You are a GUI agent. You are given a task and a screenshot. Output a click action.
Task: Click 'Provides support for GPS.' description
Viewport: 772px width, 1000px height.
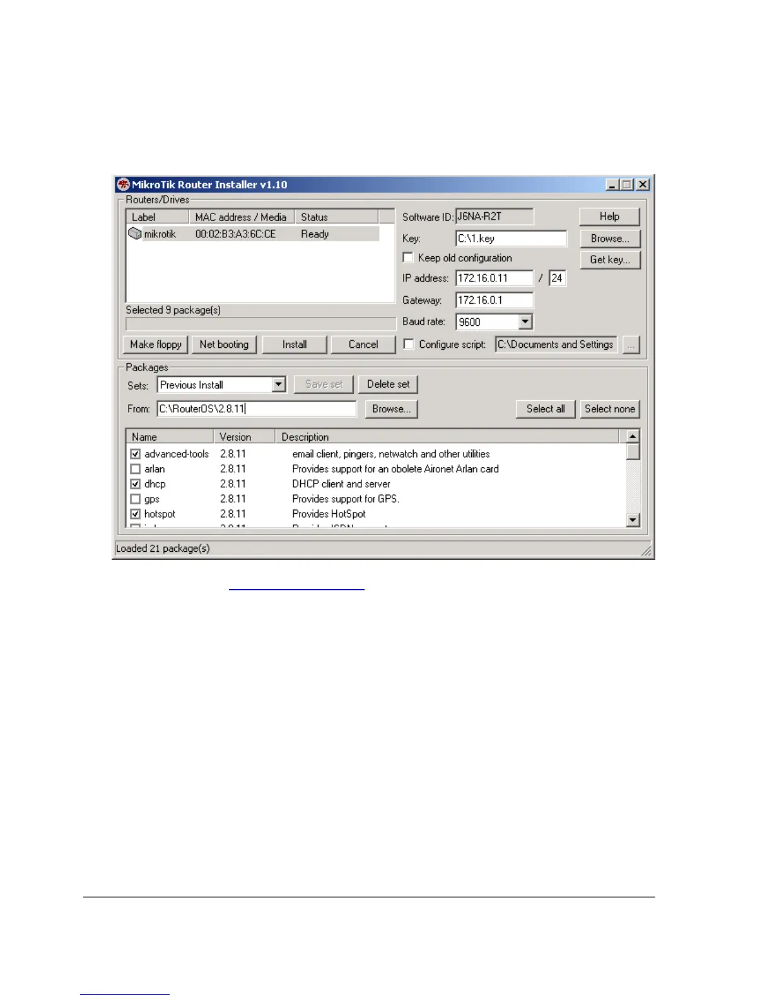[x=346, y=499]
